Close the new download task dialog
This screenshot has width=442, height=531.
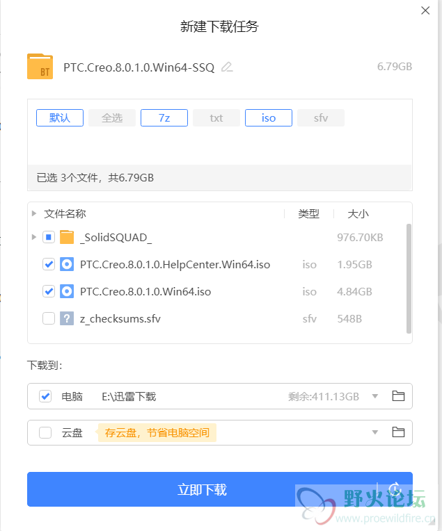pyautogui.click(x=425, y=10)
